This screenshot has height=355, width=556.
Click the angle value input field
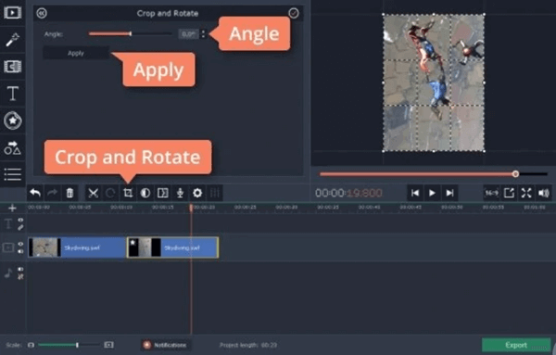tap(188, 34)
